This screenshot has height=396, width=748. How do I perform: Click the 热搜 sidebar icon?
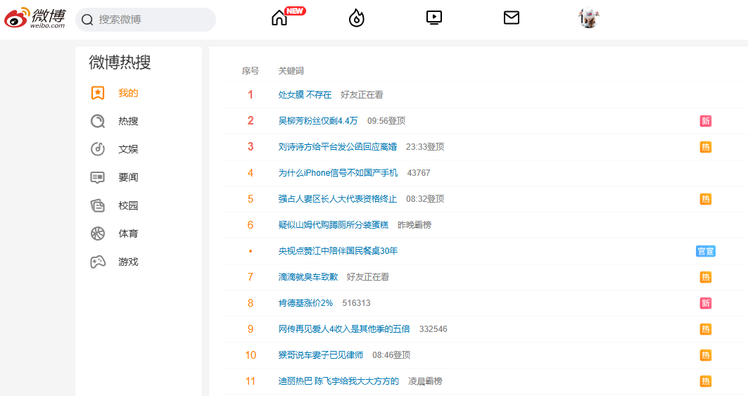[x=98, y=121]
